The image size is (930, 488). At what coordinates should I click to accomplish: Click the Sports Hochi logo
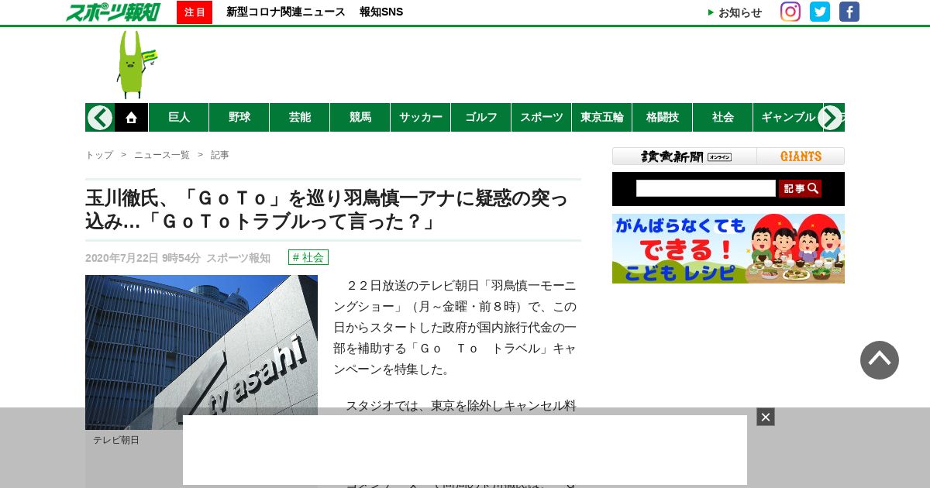113,12
